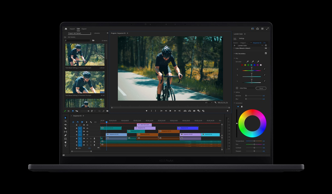Open the Lumetri Color effect dropdown
This screenshot has height=194, width=332.
250,45
